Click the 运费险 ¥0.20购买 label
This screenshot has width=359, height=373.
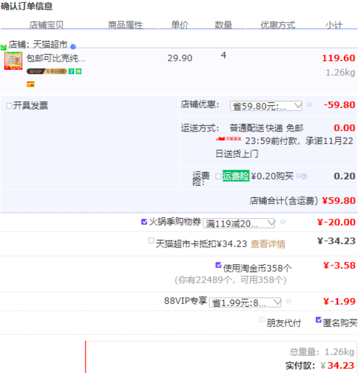pyautogui.click(x=272, y=176)
